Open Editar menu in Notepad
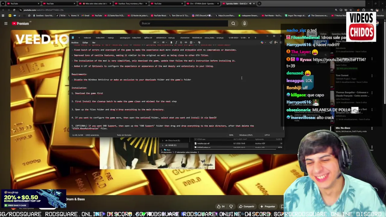 point(85,42)
